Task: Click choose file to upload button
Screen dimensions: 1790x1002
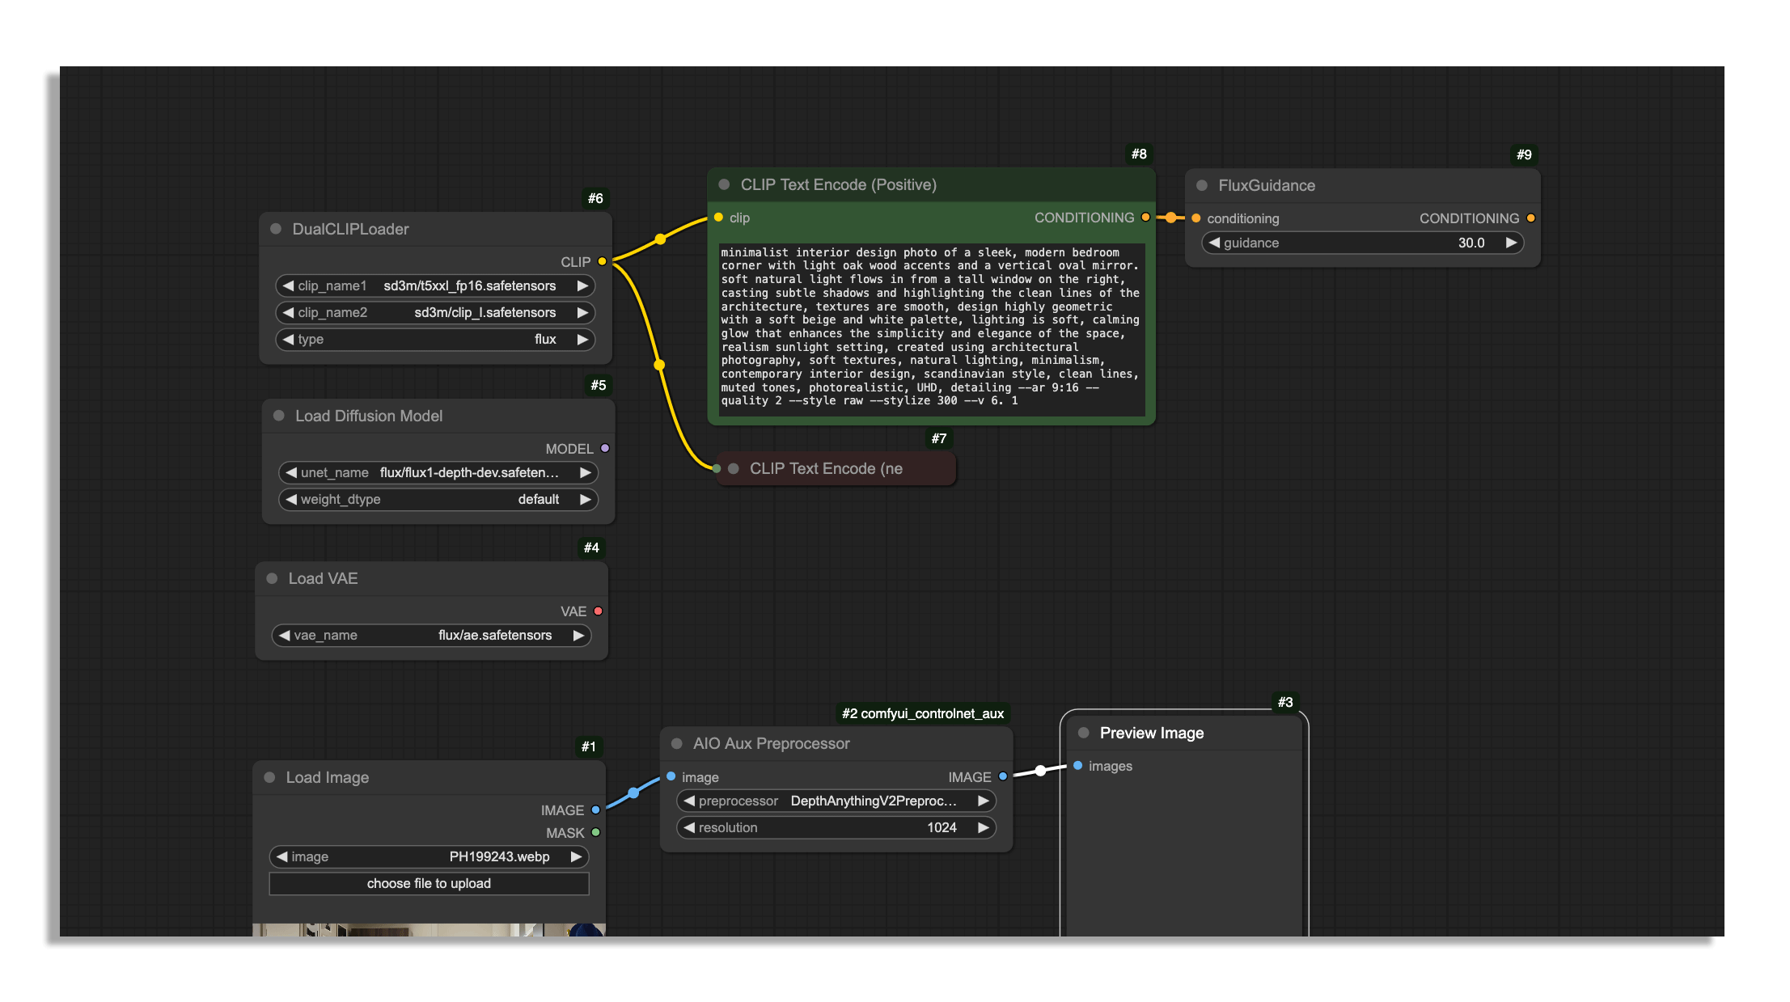Action: pyautogui.click(x=429, y=883)
